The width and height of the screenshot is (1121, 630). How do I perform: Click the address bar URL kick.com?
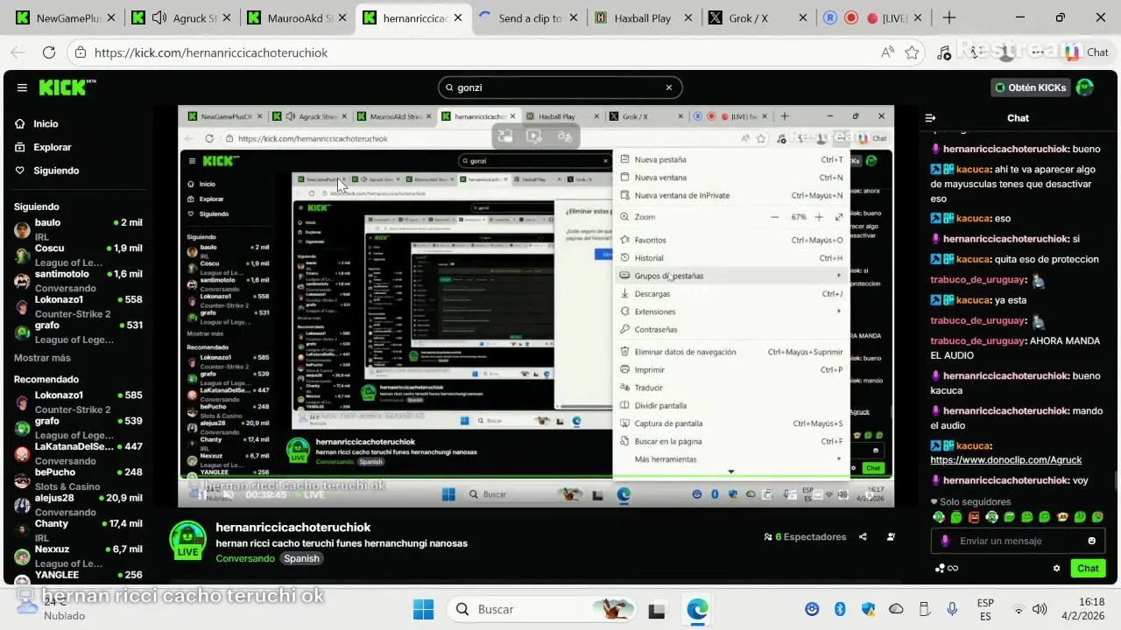pos(211,52)
